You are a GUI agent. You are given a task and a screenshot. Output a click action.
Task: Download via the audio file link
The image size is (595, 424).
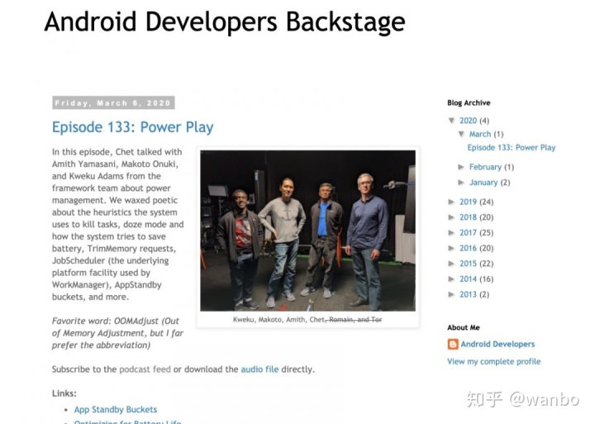(259, 369)
